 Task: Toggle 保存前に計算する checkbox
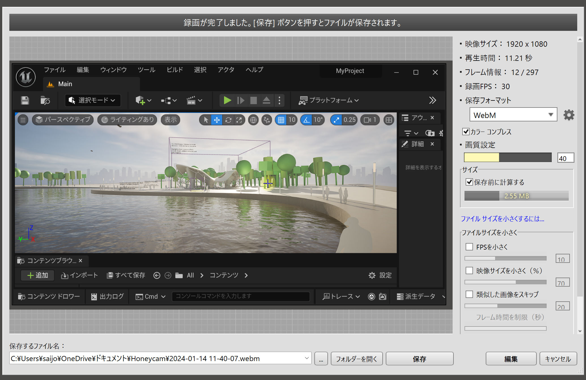(469, 182)
